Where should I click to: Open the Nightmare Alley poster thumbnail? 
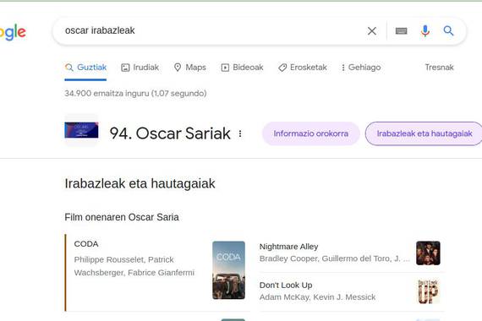tap(428, 253)
